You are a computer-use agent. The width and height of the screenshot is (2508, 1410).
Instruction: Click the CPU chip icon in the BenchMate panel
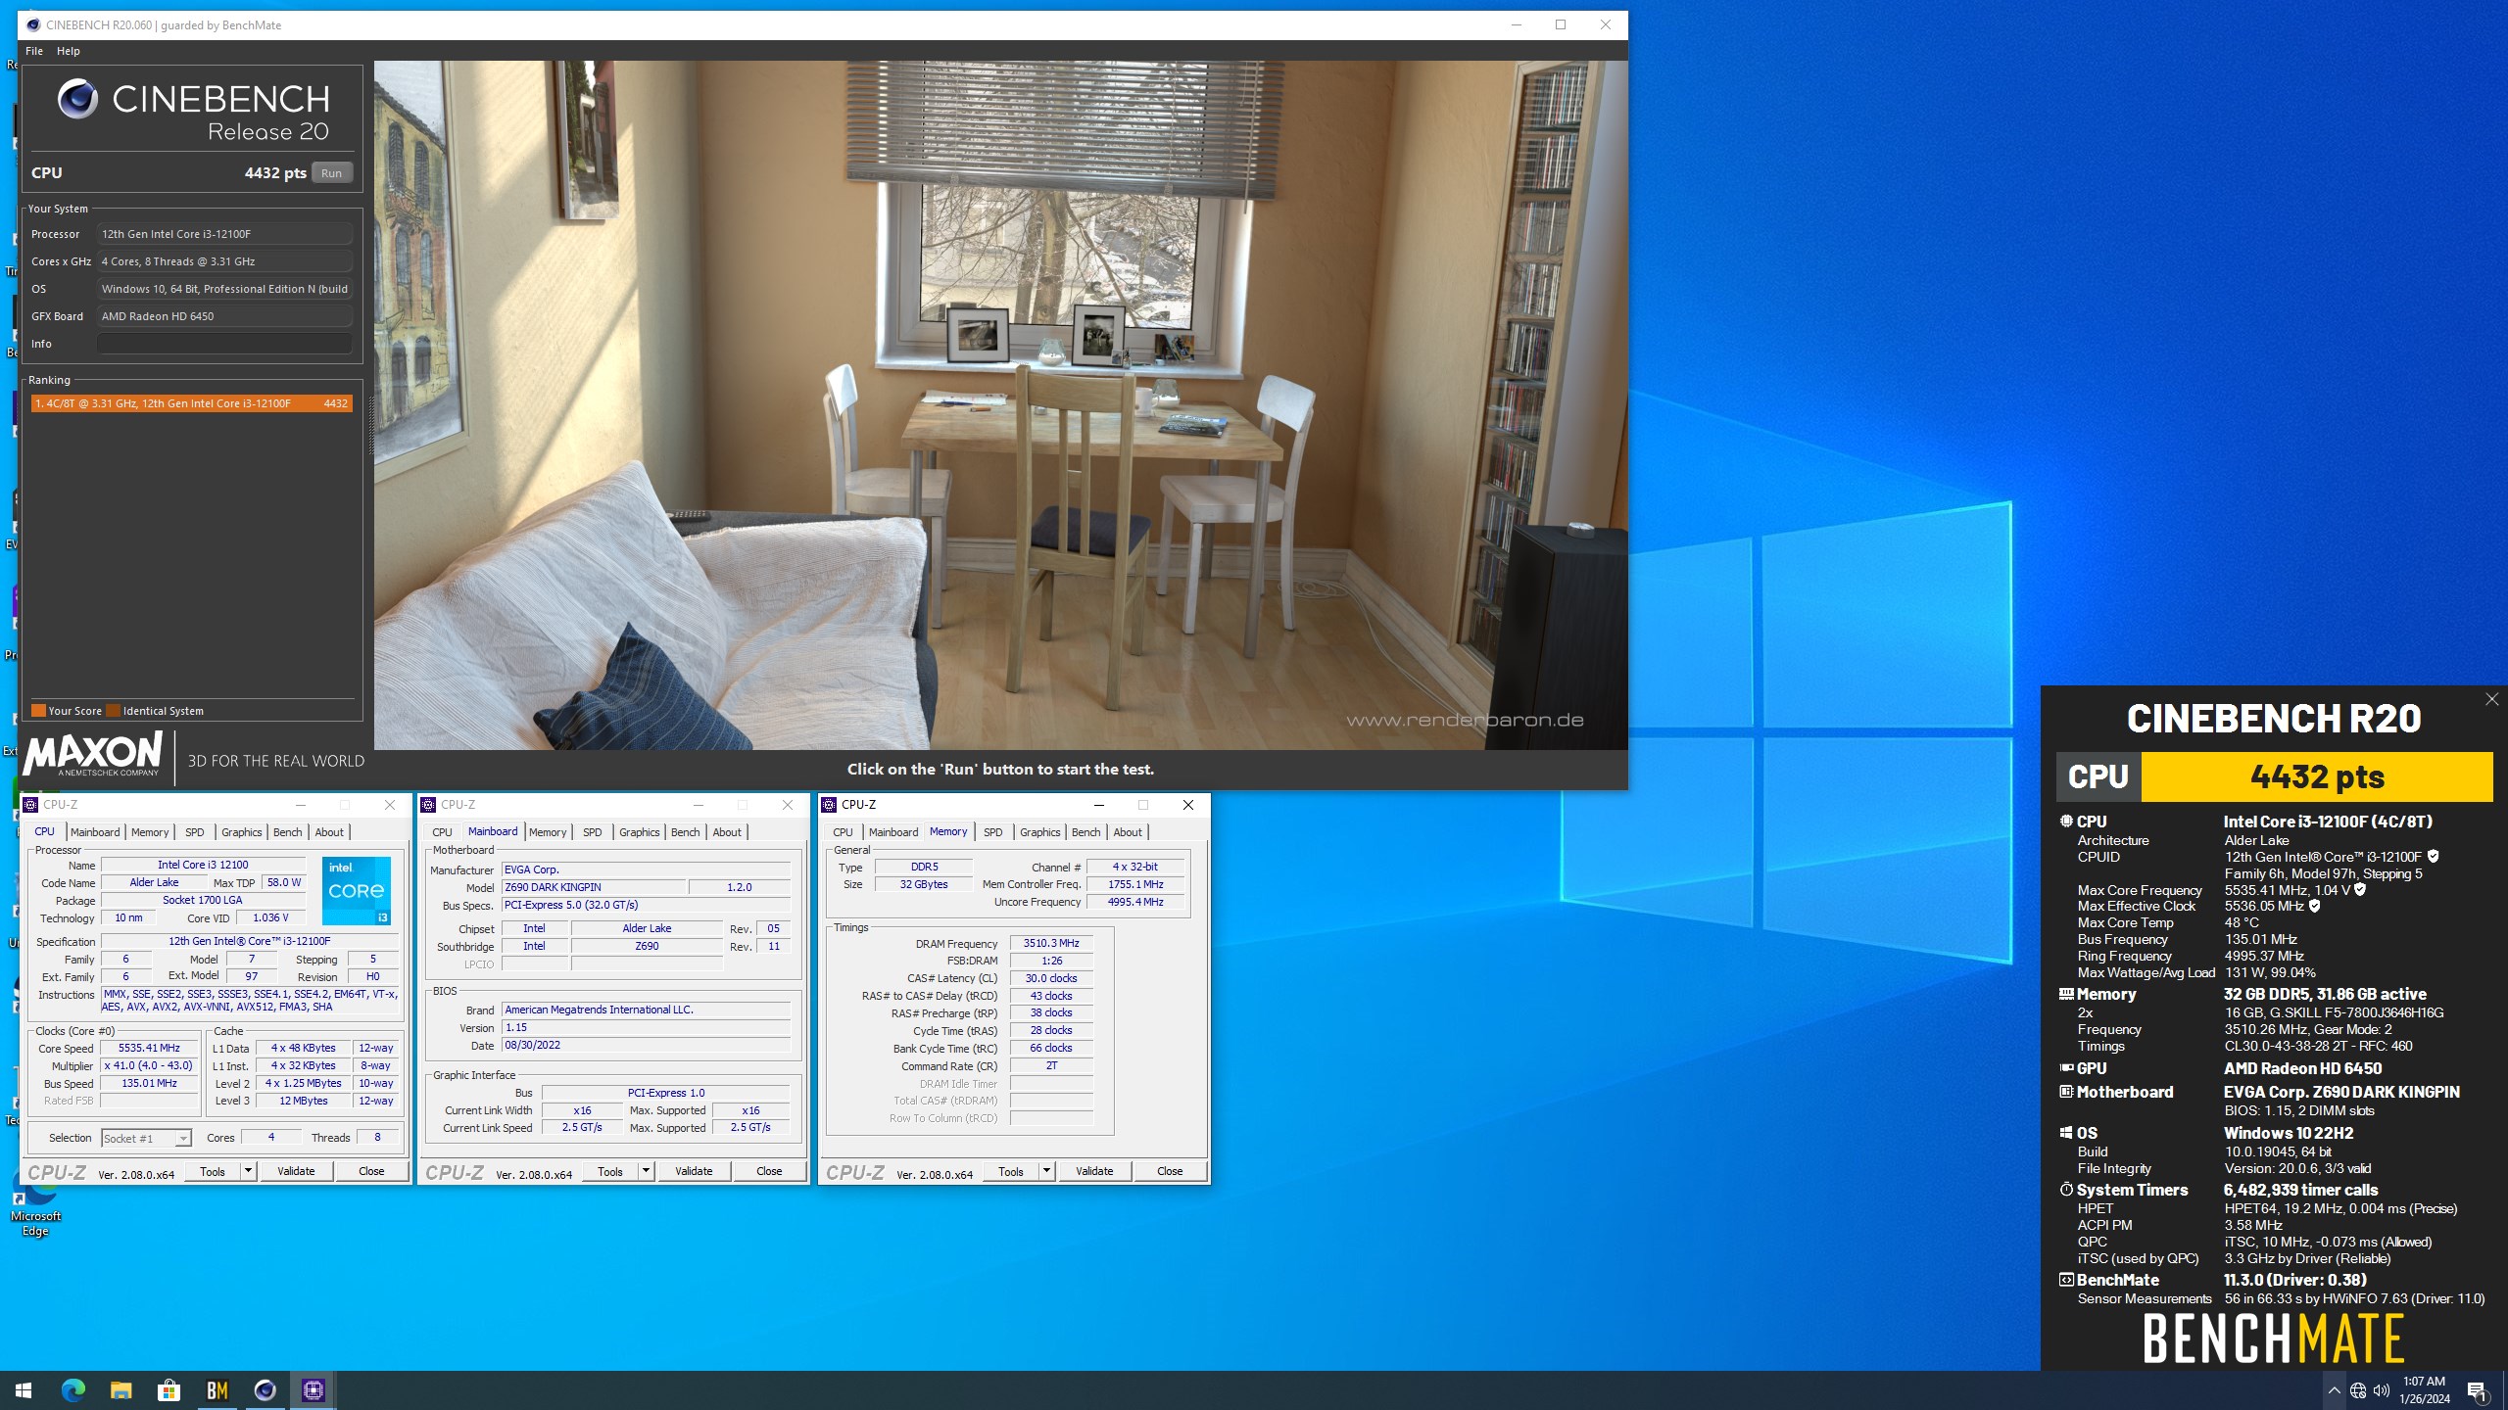(x=2066, y=822)
